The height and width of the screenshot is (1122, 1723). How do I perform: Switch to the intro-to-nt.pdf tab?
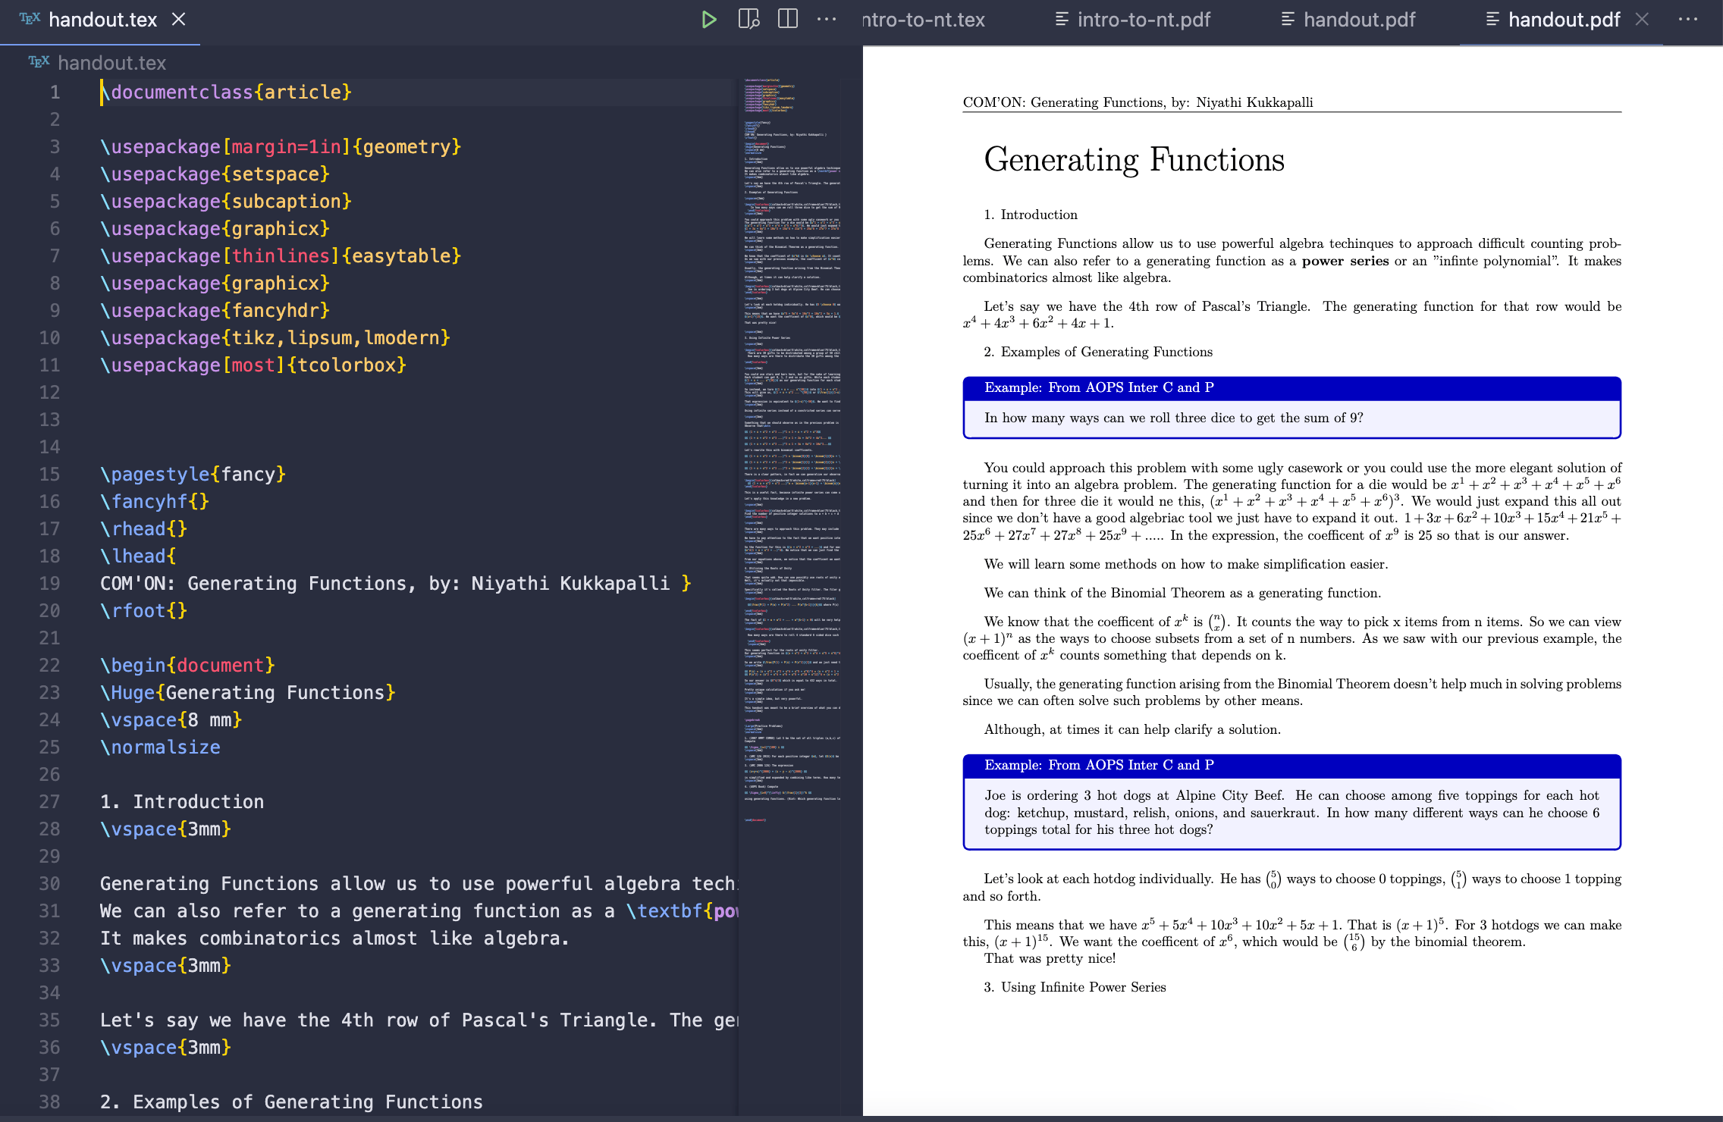[x=1143, y=20]
